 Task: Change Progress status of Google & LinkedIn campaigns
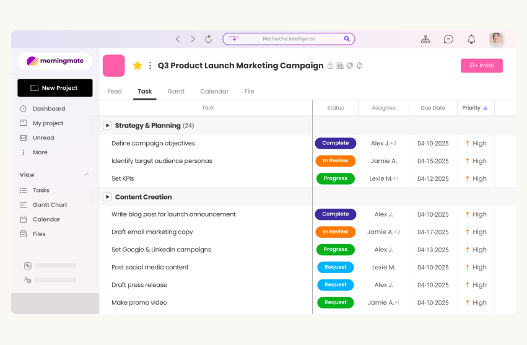tap(336, 250)
